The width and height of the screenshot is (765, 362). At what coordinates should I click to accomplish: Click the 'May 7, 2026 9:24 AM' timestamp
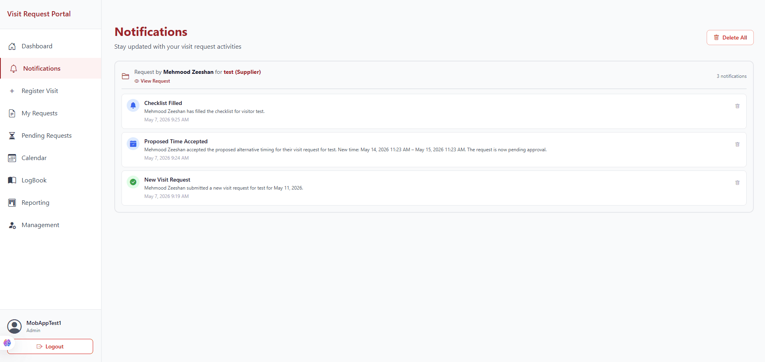pos(166,158)
